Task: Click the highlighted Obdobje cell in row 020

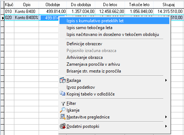Action: pos(49,18)
